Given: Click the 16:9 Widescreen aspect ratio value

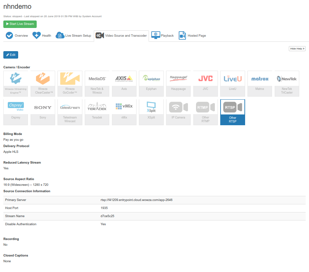Looking at the screenshot, I should tap(26, 185).
